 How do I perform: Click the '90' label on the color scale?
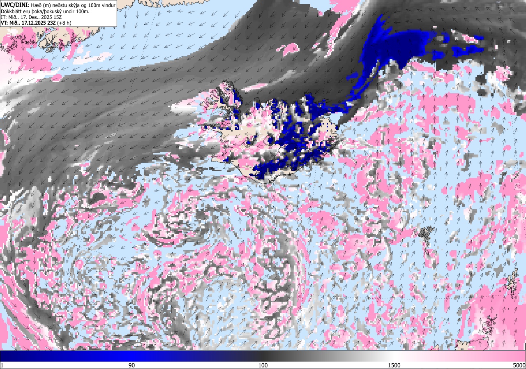tap(132, 365)
